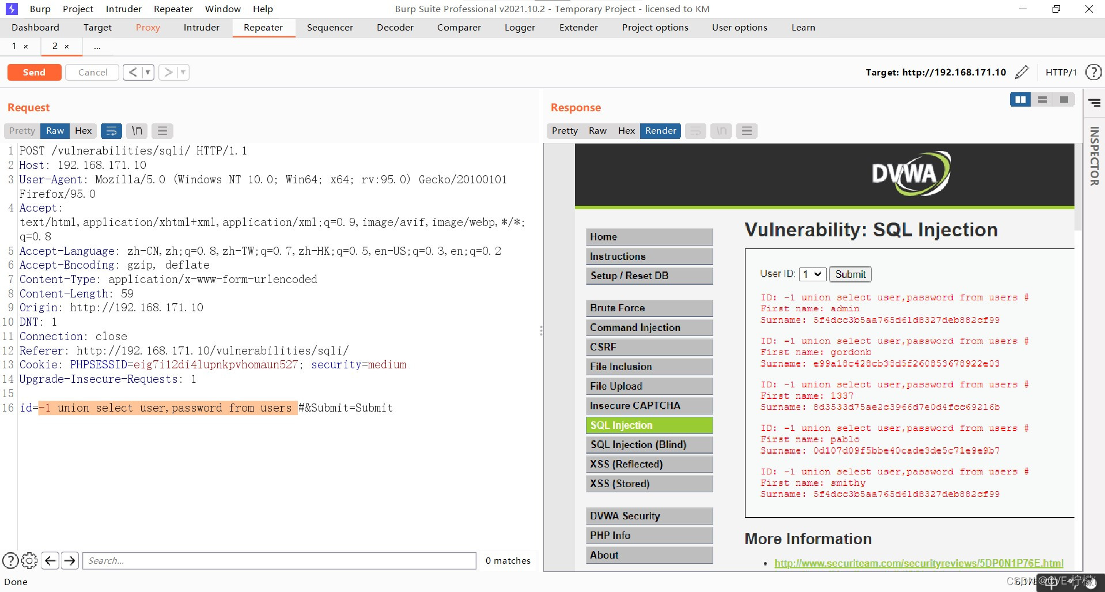Screen dimensions: 1105x592
Task: Open the Proxy tab
Action: (147, 28)
